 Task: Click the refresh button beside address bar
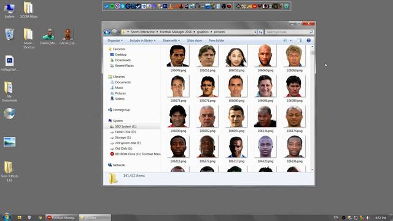pos(260,32)
